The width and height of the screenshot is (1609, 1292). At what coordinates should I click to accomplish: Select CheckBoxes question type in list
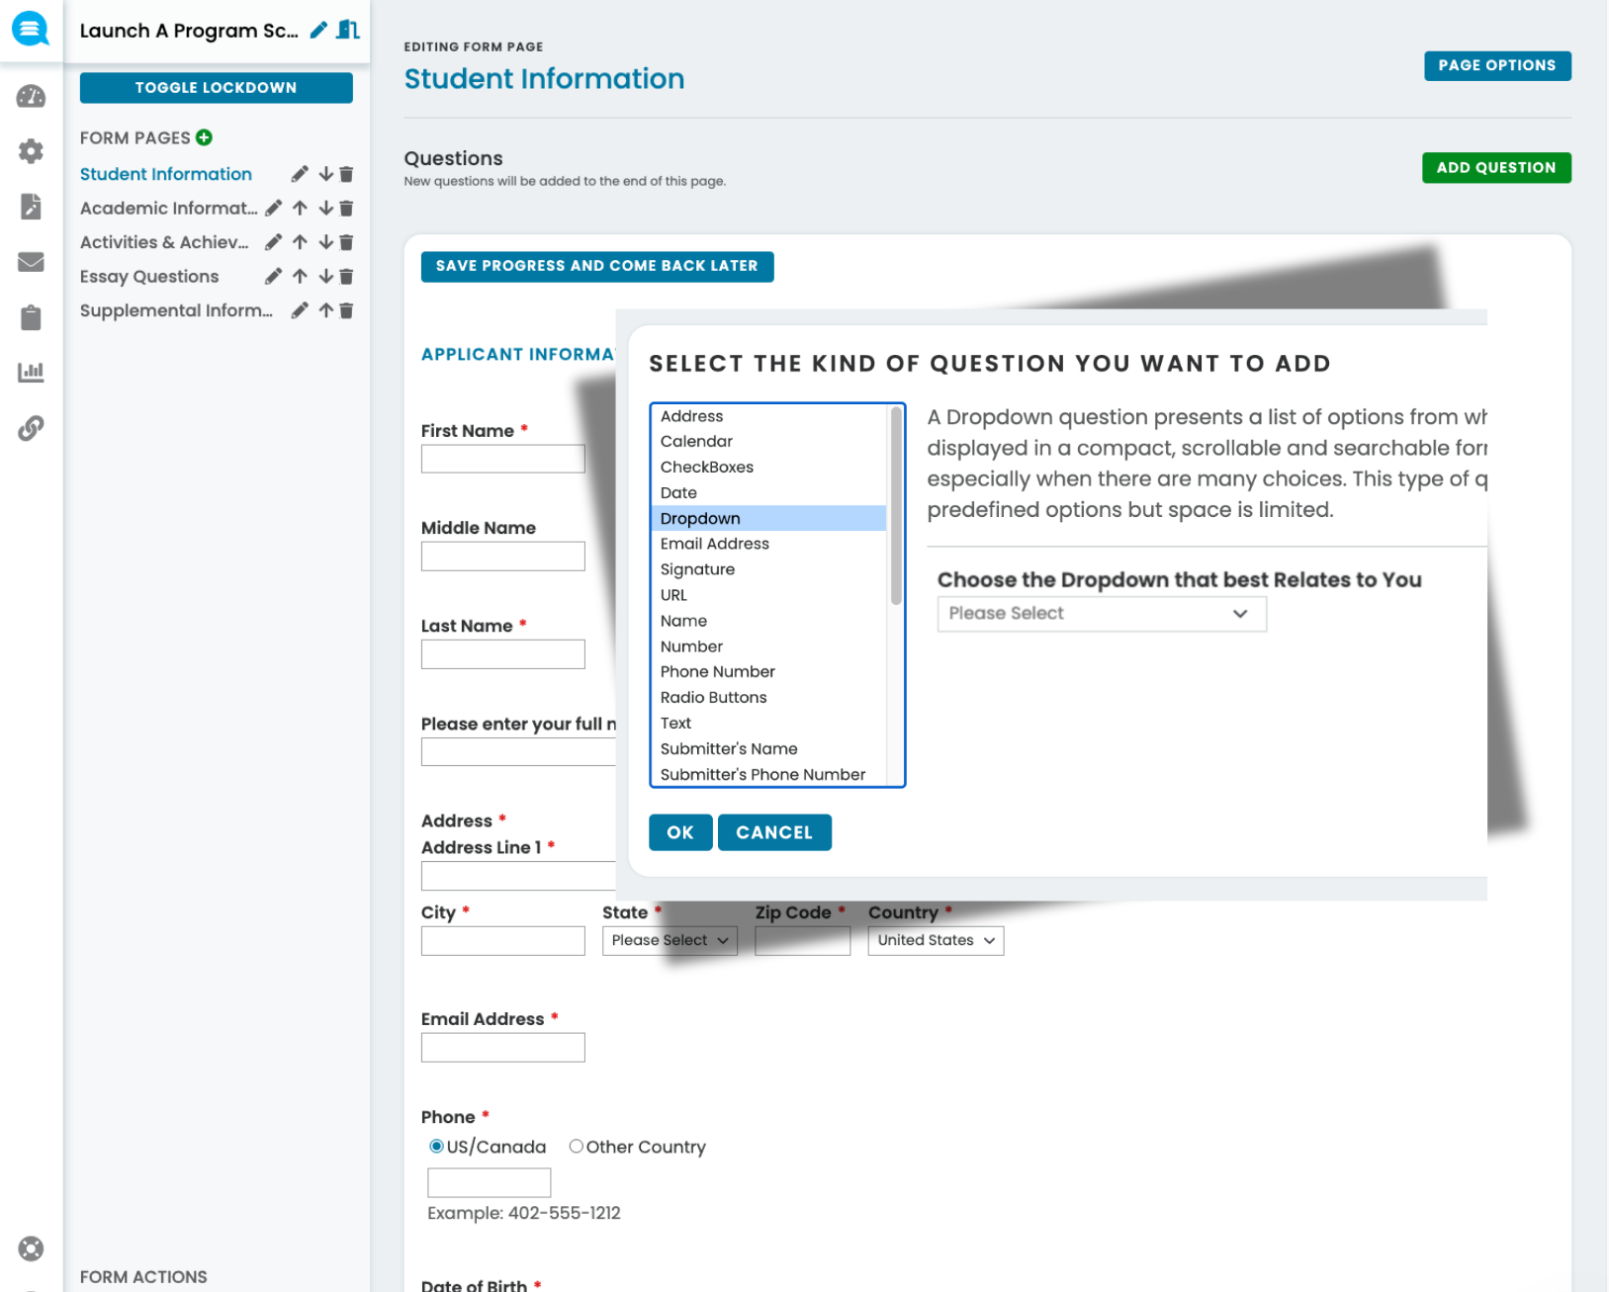point(707,467)
